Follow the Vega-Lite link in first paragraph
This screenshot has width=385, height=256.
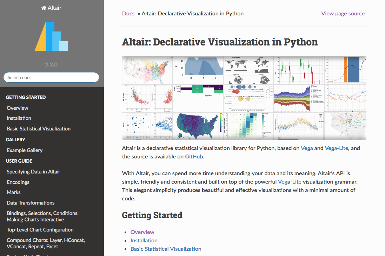pos(336,148)
